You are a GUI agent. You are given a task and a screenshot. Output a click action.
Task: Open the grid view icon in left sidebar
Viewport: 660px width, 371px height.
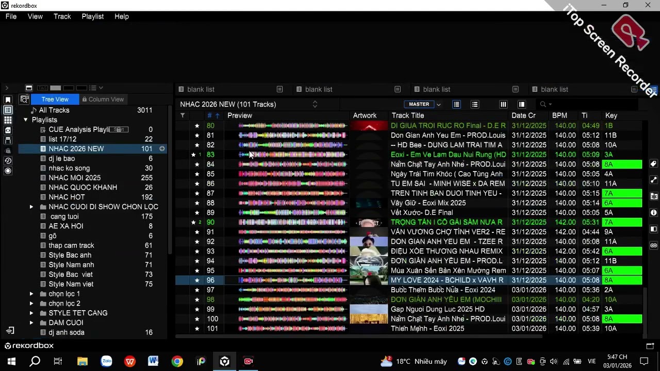(x=8, y=120)
